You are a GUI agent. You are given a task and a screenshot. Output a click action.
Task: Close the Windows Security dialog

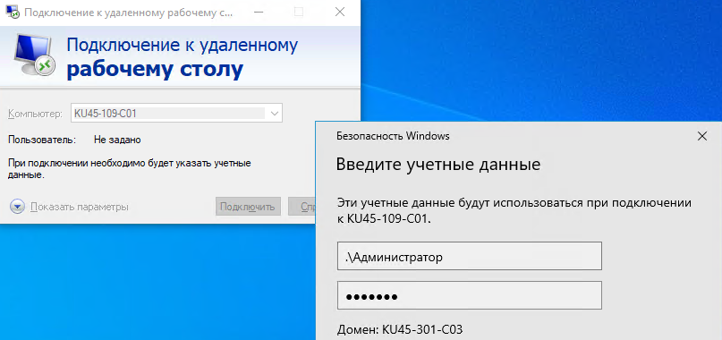pos(701,136)
